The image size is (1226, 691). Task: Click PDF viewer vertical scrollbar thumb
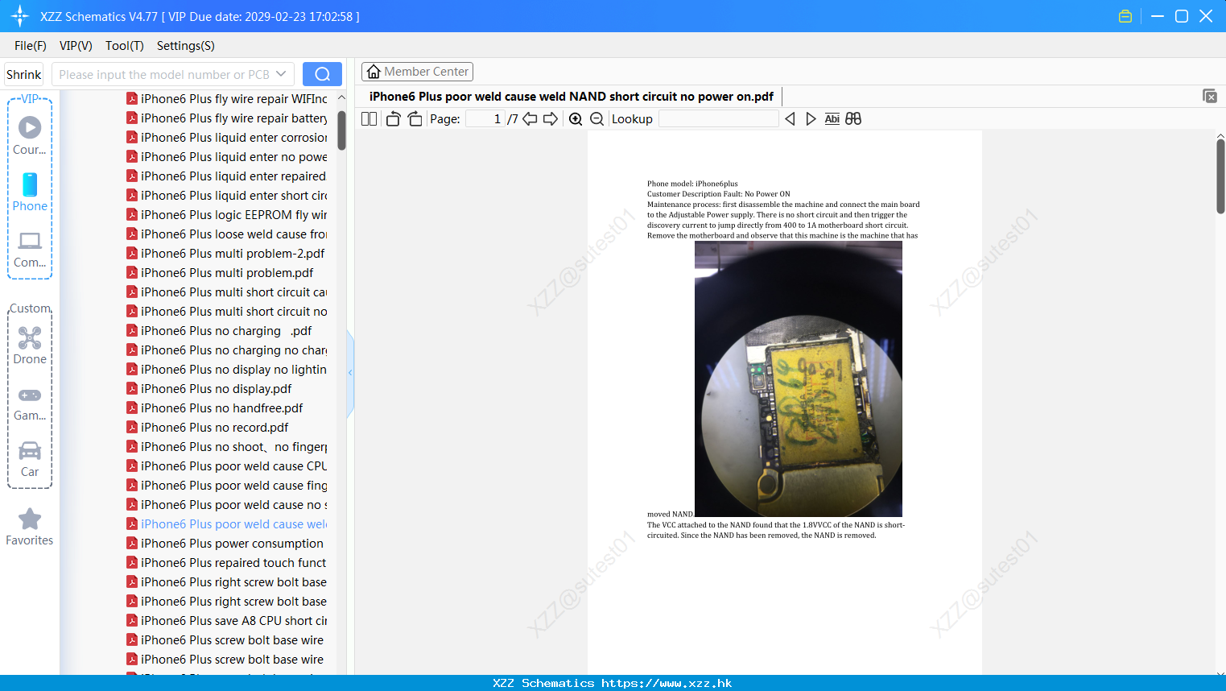(1220, 176)
